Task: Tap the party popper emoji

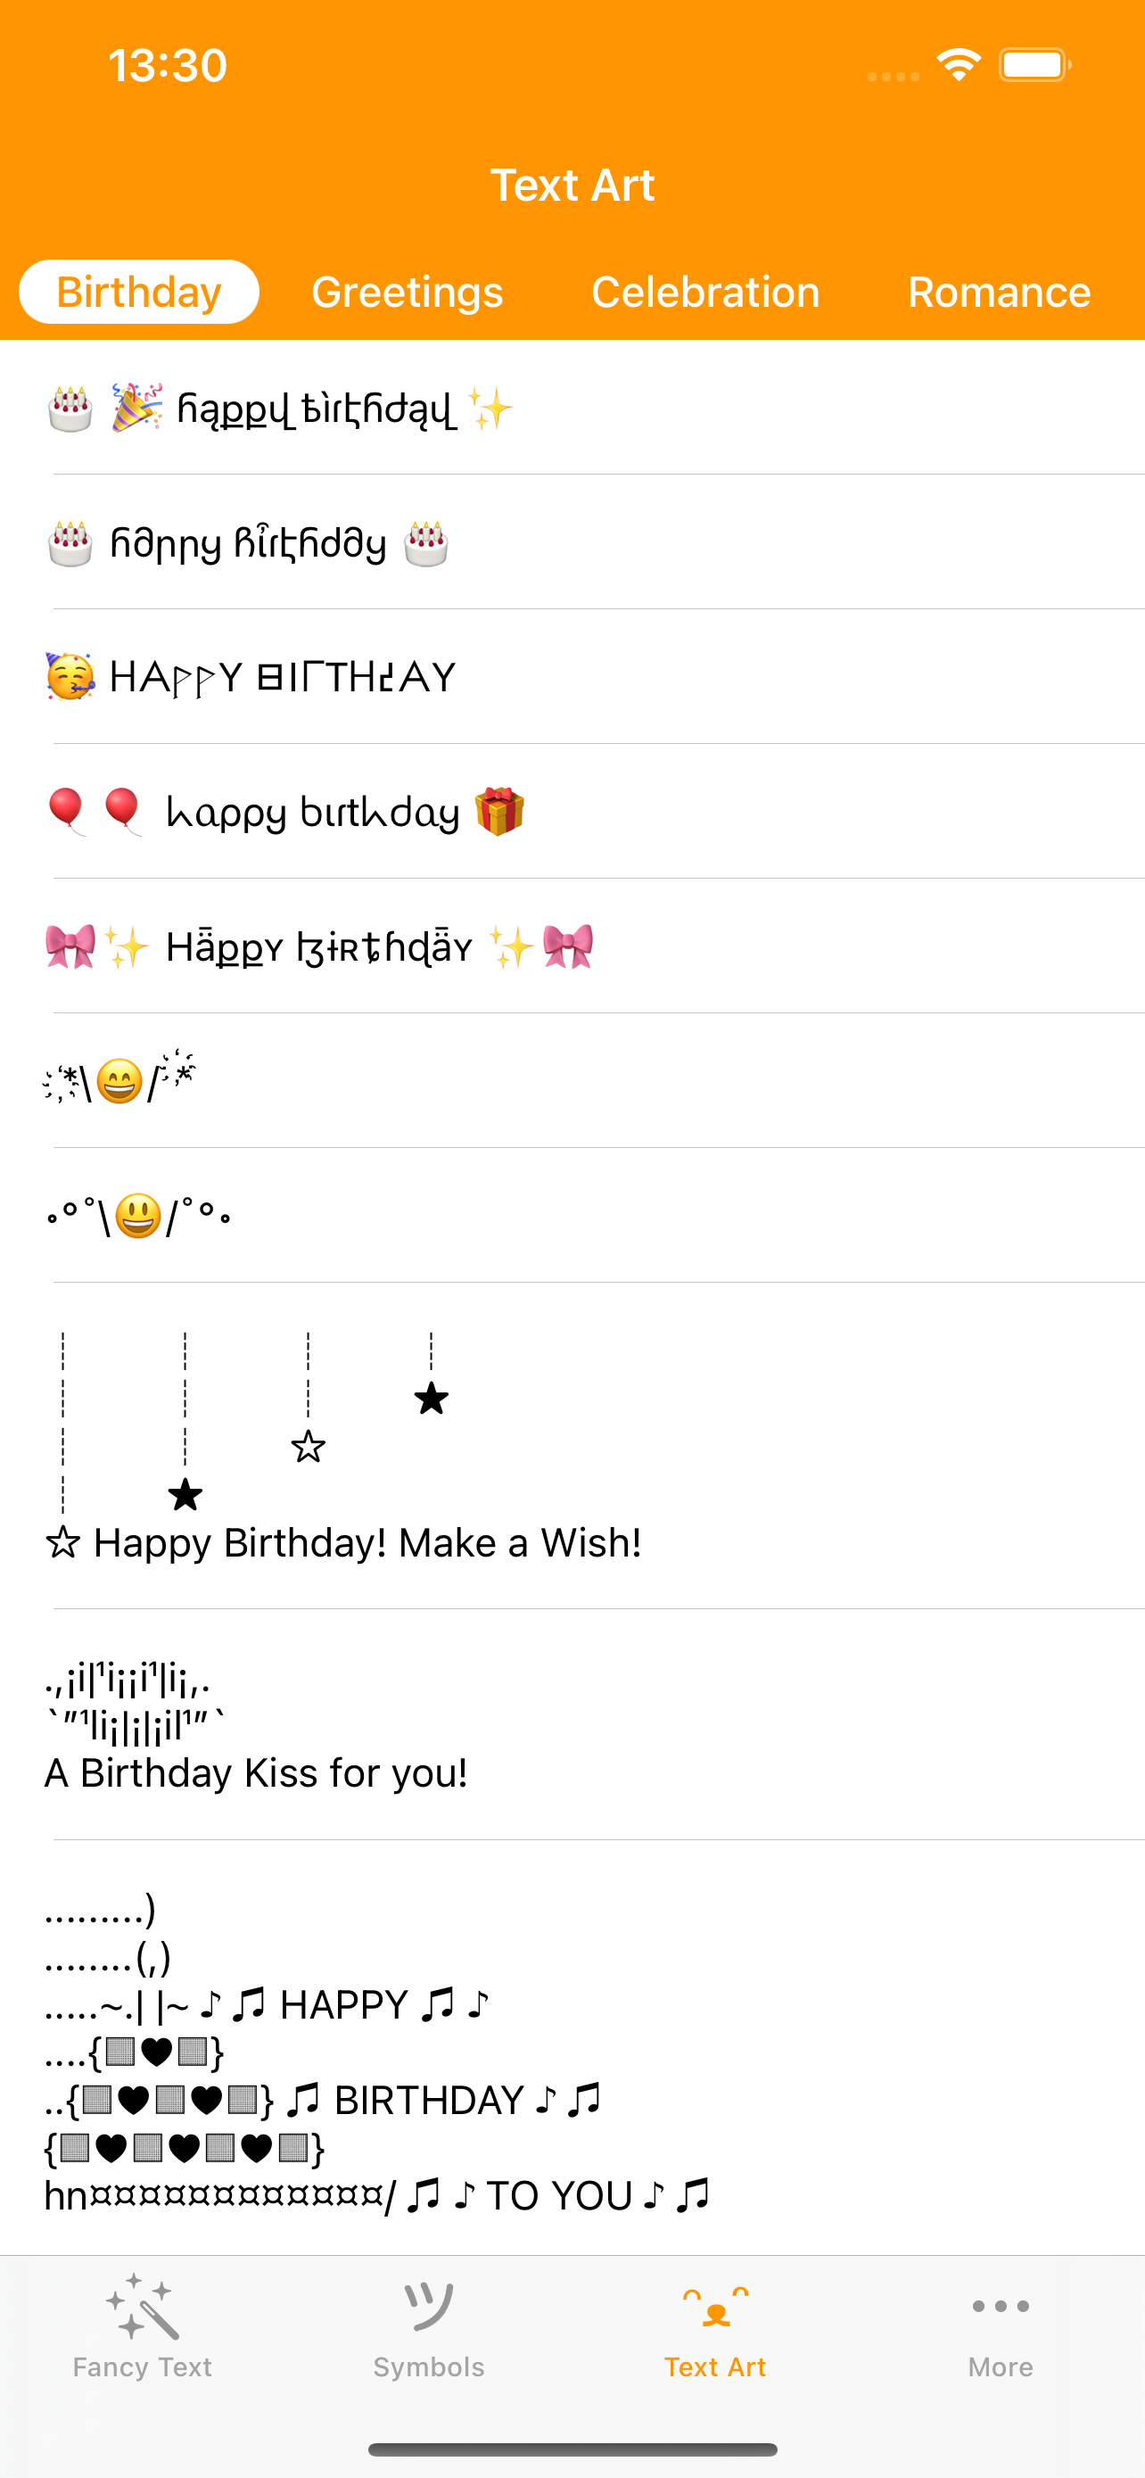Action: (x=136, y=408)
